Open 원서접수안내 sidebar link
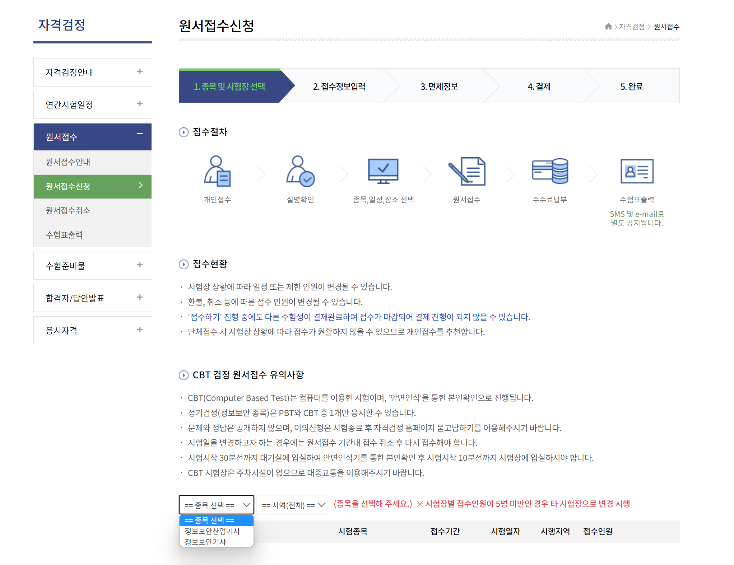This screenshot has height=565, width=734. [x=68, y=162]
